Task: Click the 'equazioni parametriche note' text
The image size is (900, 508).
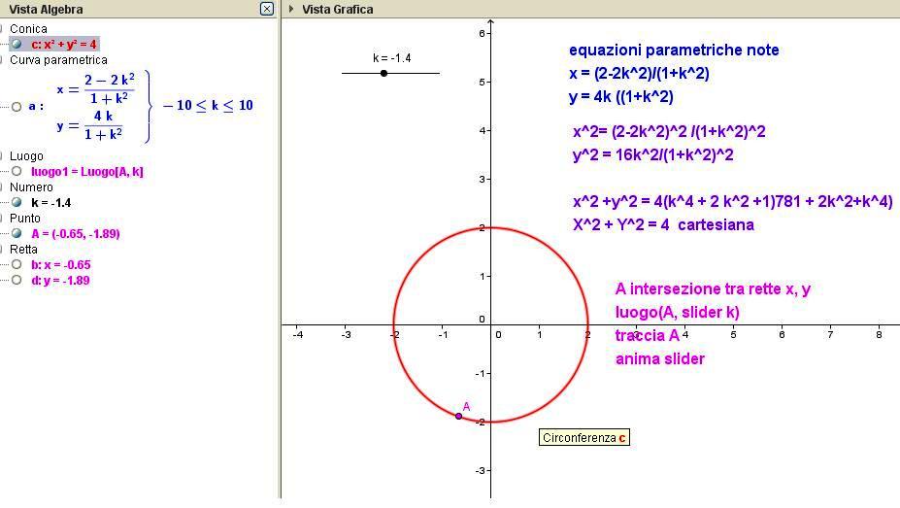Action: (x=674, y=51)
